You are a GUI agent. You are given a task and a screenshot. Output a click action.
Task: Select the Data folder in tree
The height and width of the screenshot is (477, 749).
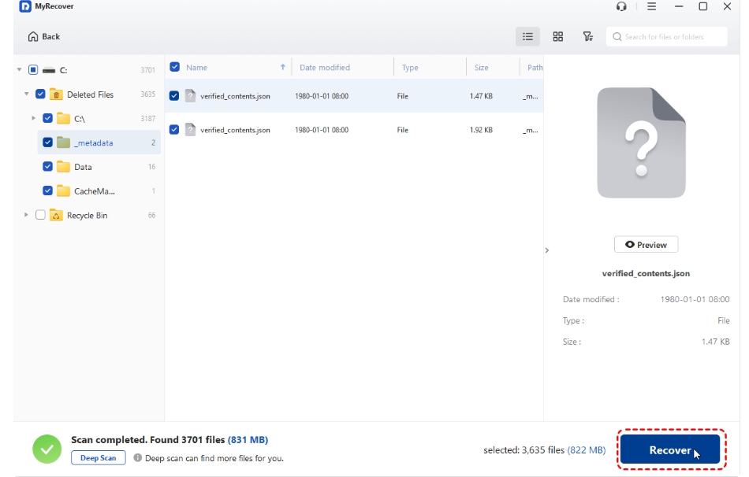[x=83, y=167]
